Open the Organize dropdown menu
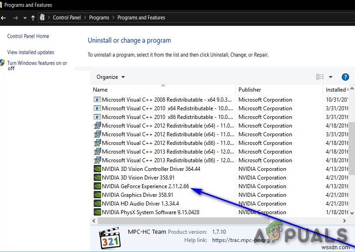 click(111, 77)
